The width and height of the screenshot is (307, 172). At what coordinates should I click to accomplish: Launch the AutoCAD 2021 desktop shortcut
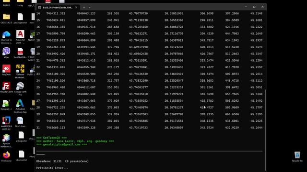tap(20, 37)
